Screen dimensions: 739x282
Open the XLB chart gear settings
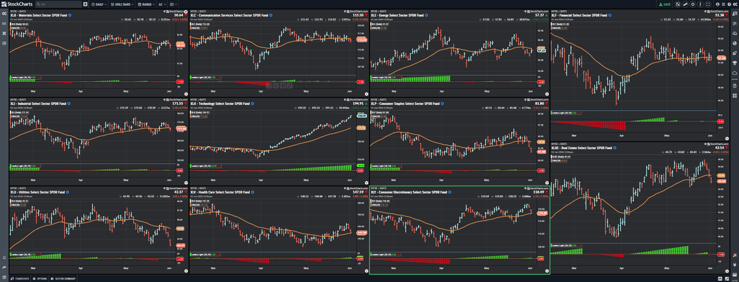186,94
